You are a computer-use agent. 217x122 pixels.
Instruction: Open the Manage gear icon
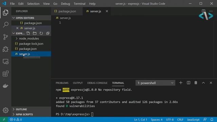(x=5, y=110)
